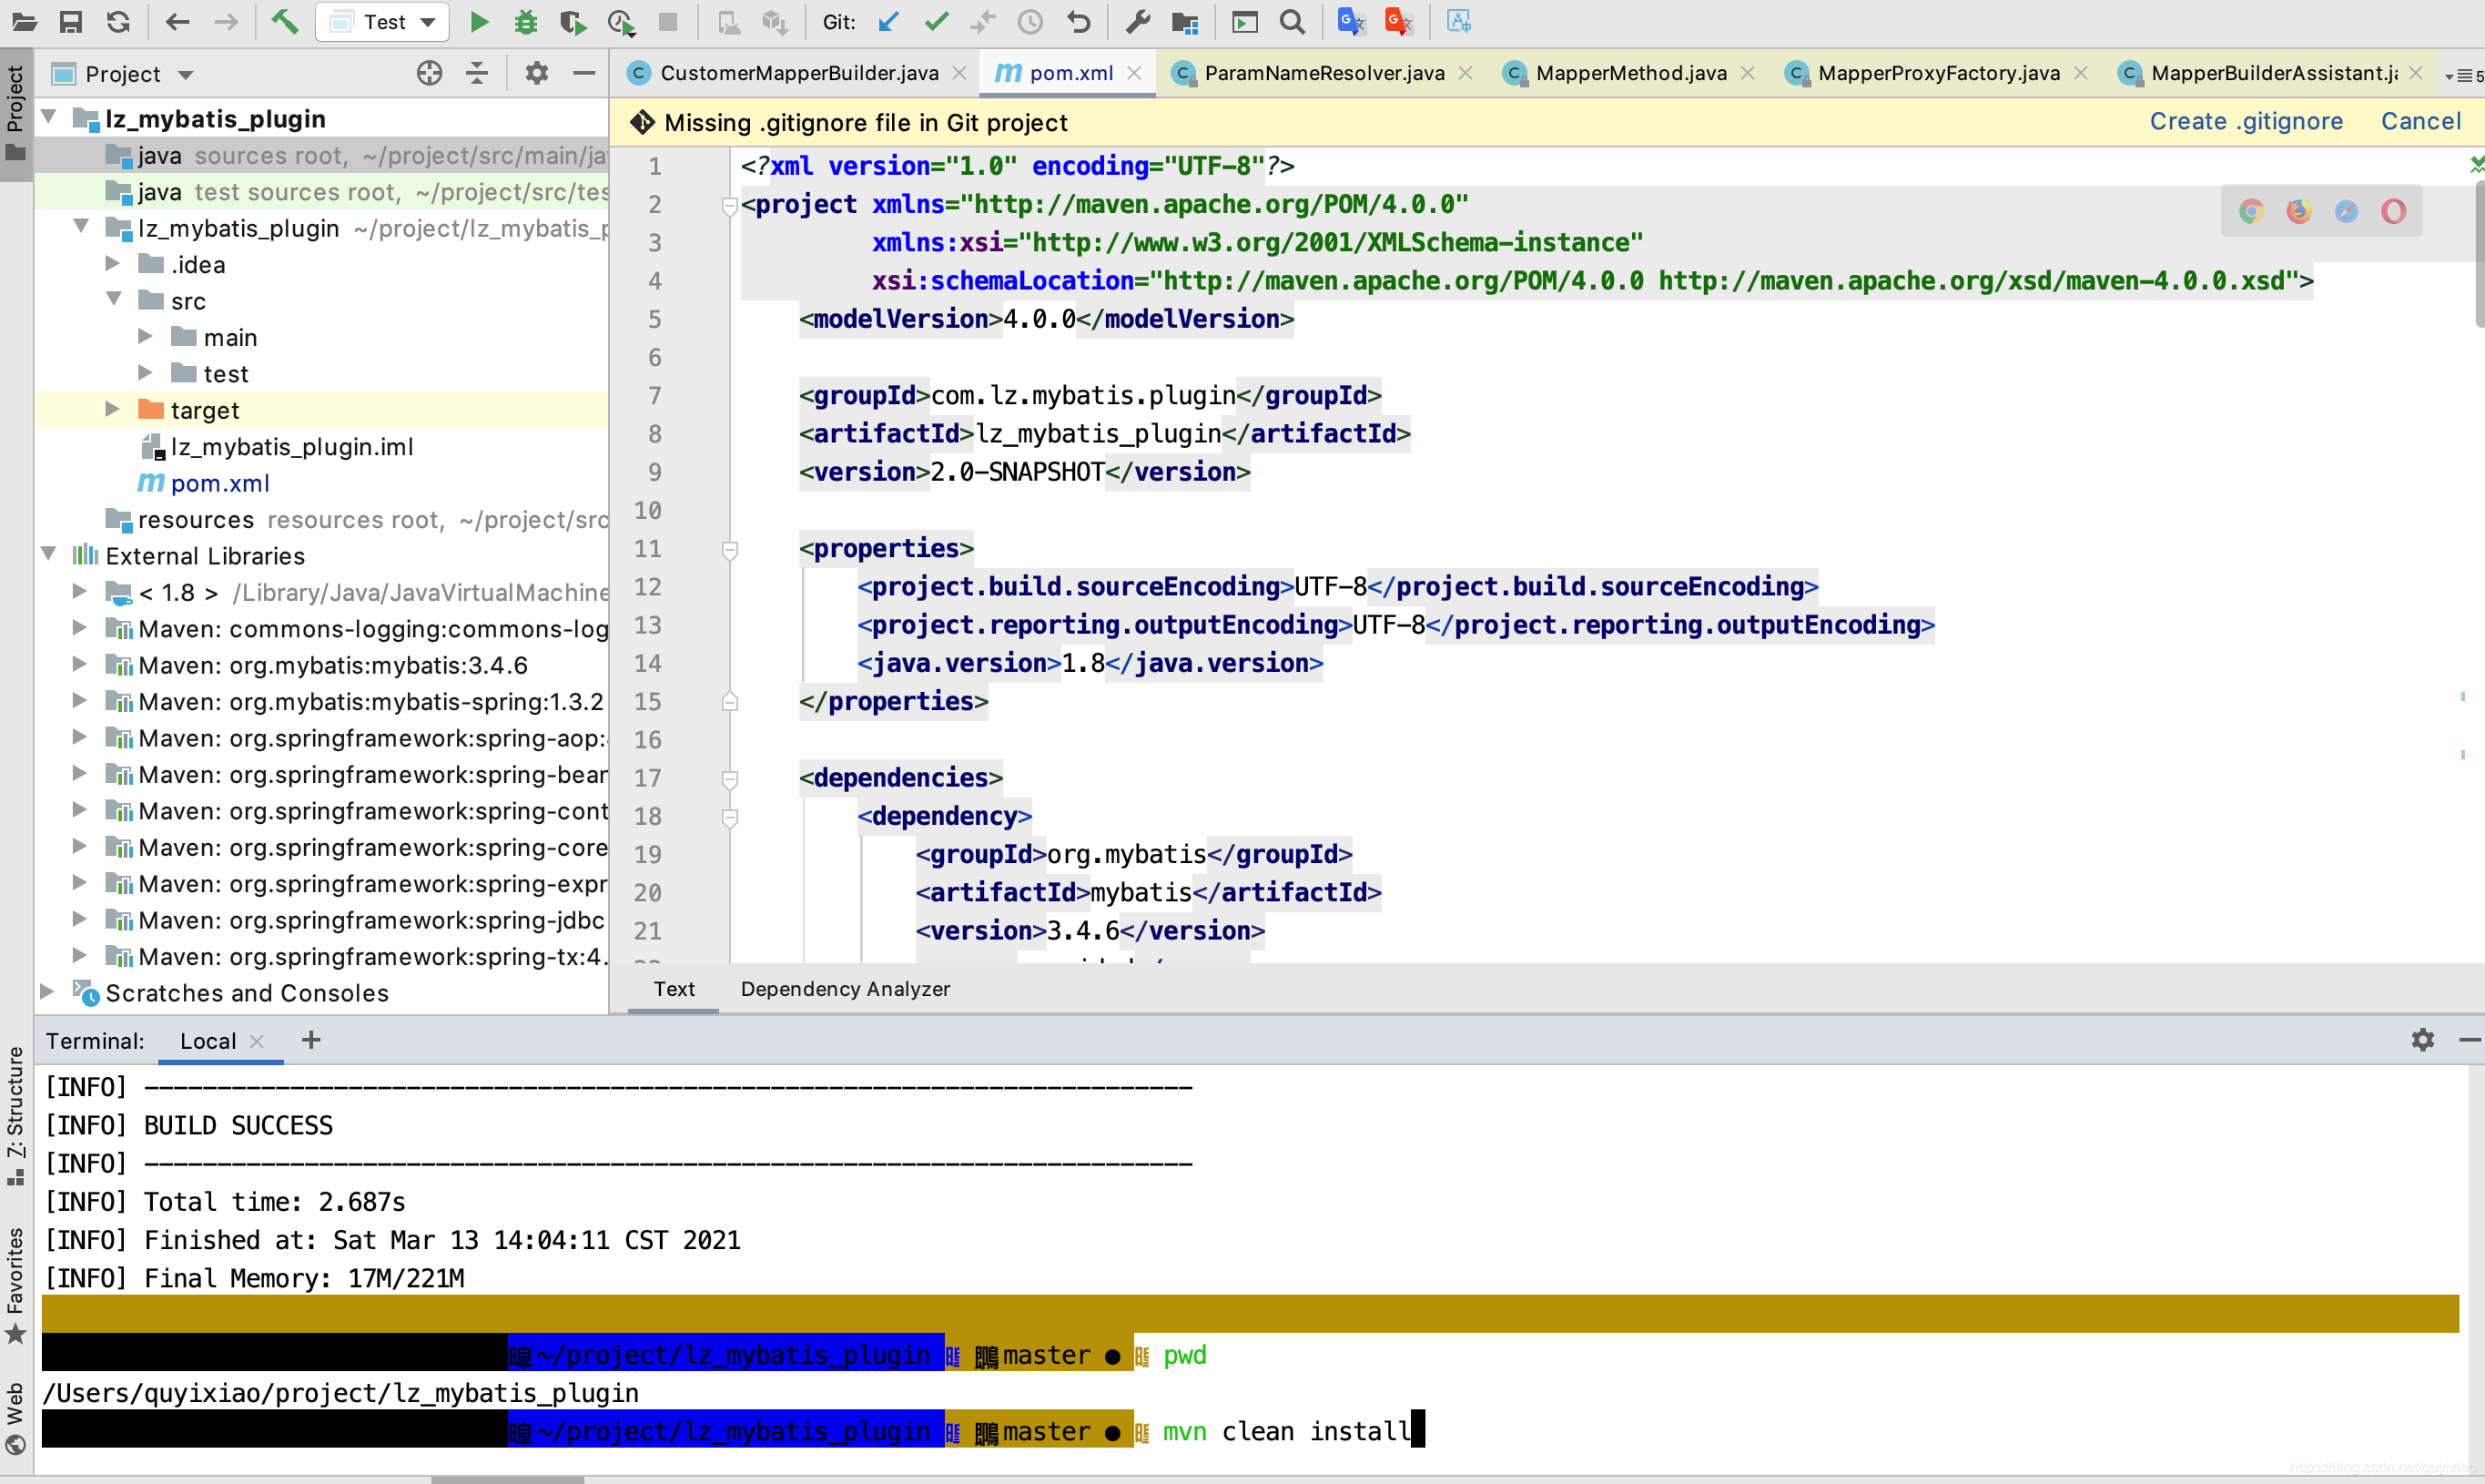
Task: Click the Save All toolbar icon
Action: (x=71, y=21)
